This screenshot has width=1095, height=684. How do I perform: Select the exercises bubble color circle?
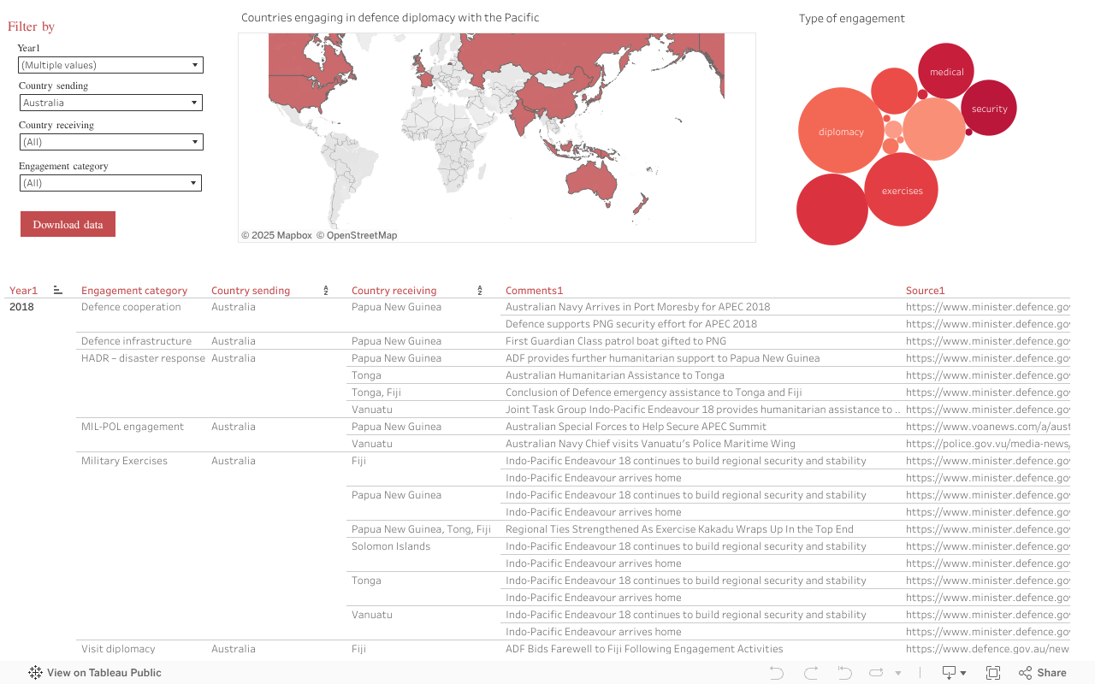click(x=902, y=190)
